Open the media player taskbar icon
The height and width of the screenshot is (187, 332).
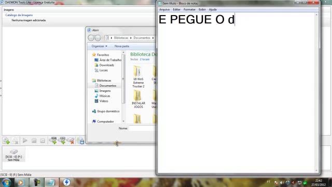[21, 182]
